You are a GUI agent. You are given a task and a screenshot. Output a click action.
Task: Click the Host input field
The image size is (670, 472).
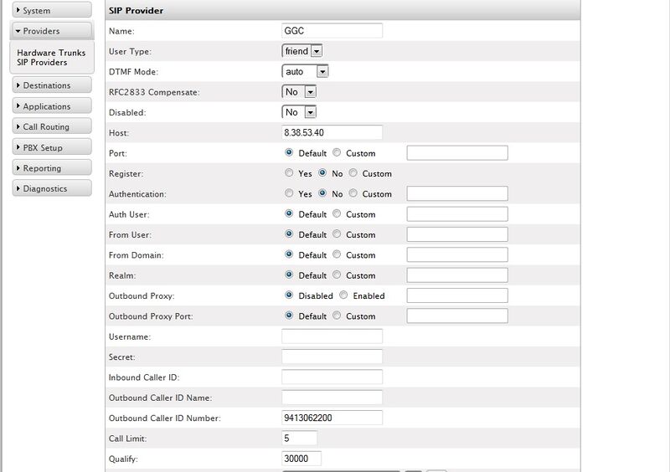[x=332, y=132]
